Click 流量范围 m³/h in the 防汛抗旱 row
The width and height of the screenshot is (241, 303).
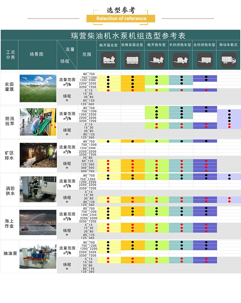[67, 116]
